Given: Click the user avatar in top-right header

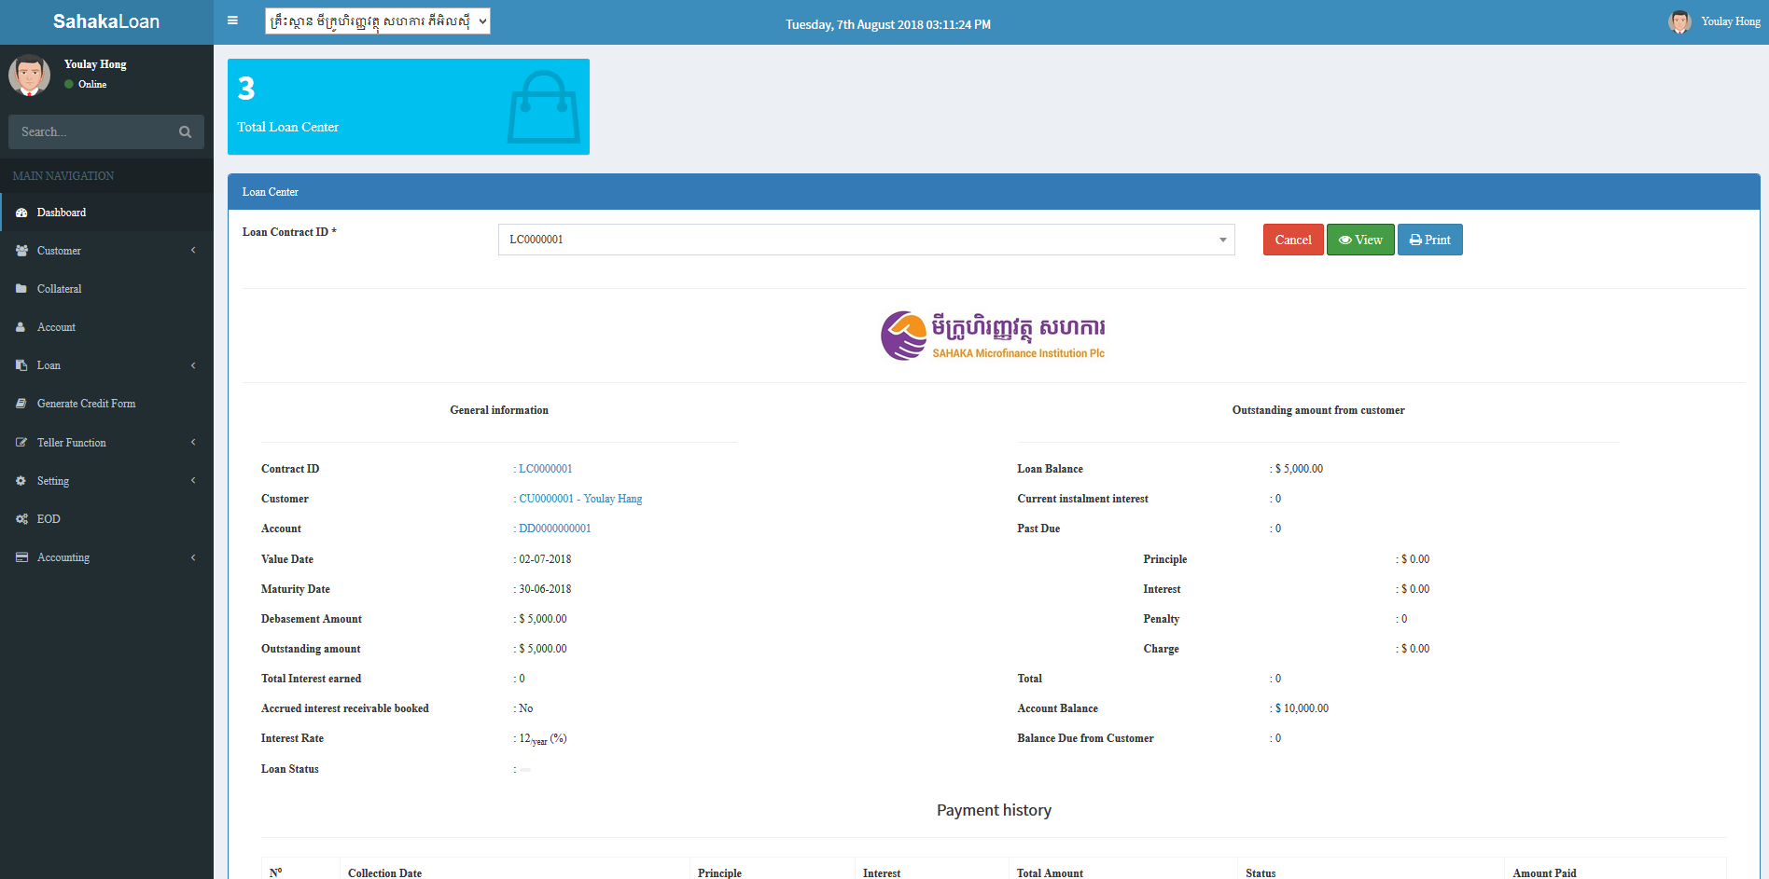Looking at the screenshot, I should [1679, 21].
